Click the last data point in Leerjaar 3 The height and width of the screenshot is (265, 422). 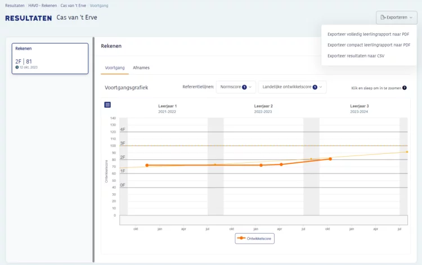click(330, 159)
